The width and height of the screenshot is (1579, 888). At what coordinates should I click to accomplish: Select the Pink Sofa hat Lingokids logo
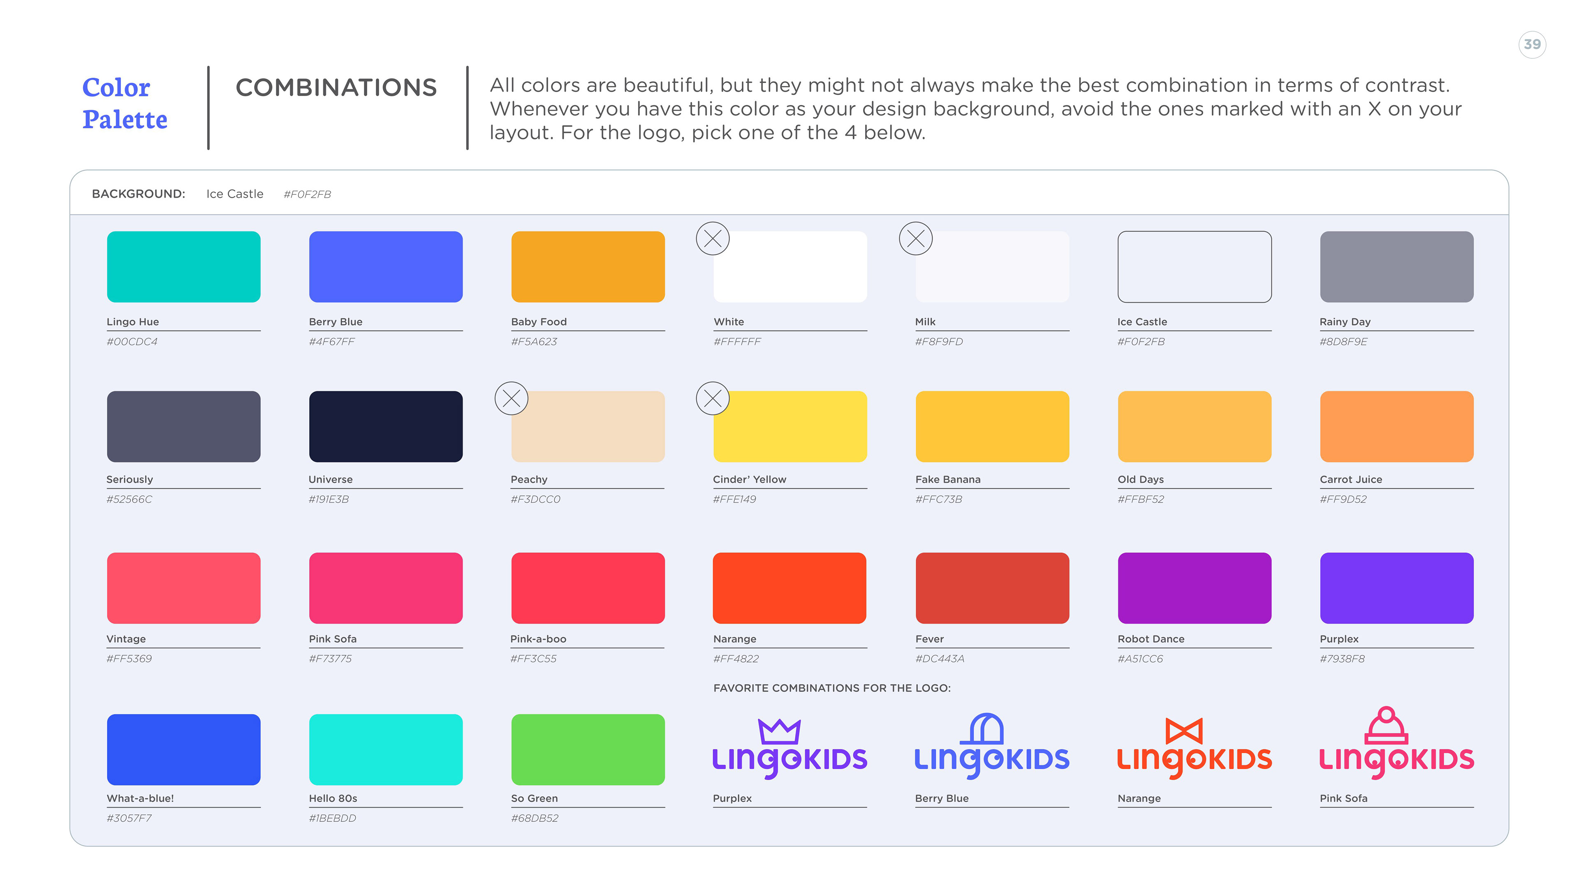point(1396,742)
